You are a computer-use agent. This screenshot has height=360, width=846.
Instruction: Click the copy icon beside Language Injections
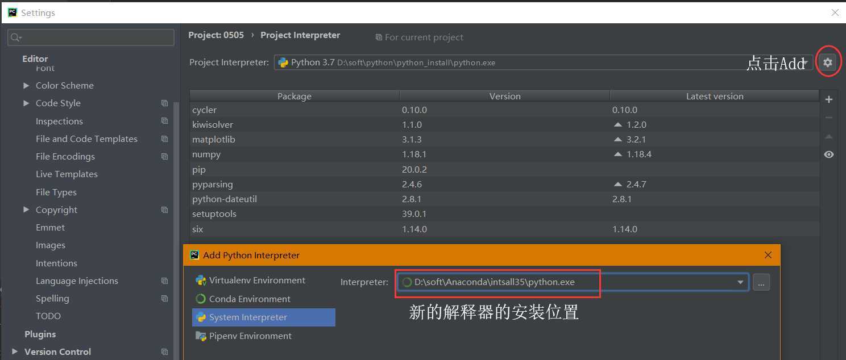[x=164, y=281]
